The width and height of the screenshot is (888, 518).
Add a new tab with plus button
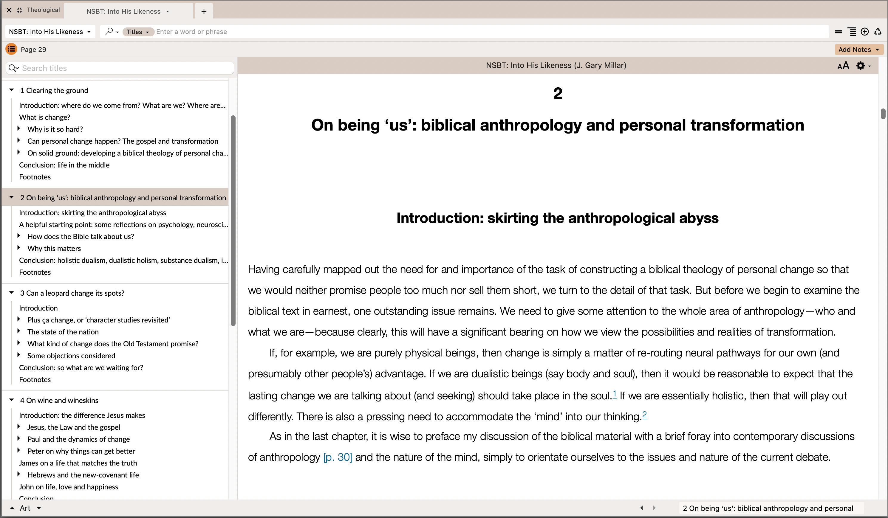[204, 11]
